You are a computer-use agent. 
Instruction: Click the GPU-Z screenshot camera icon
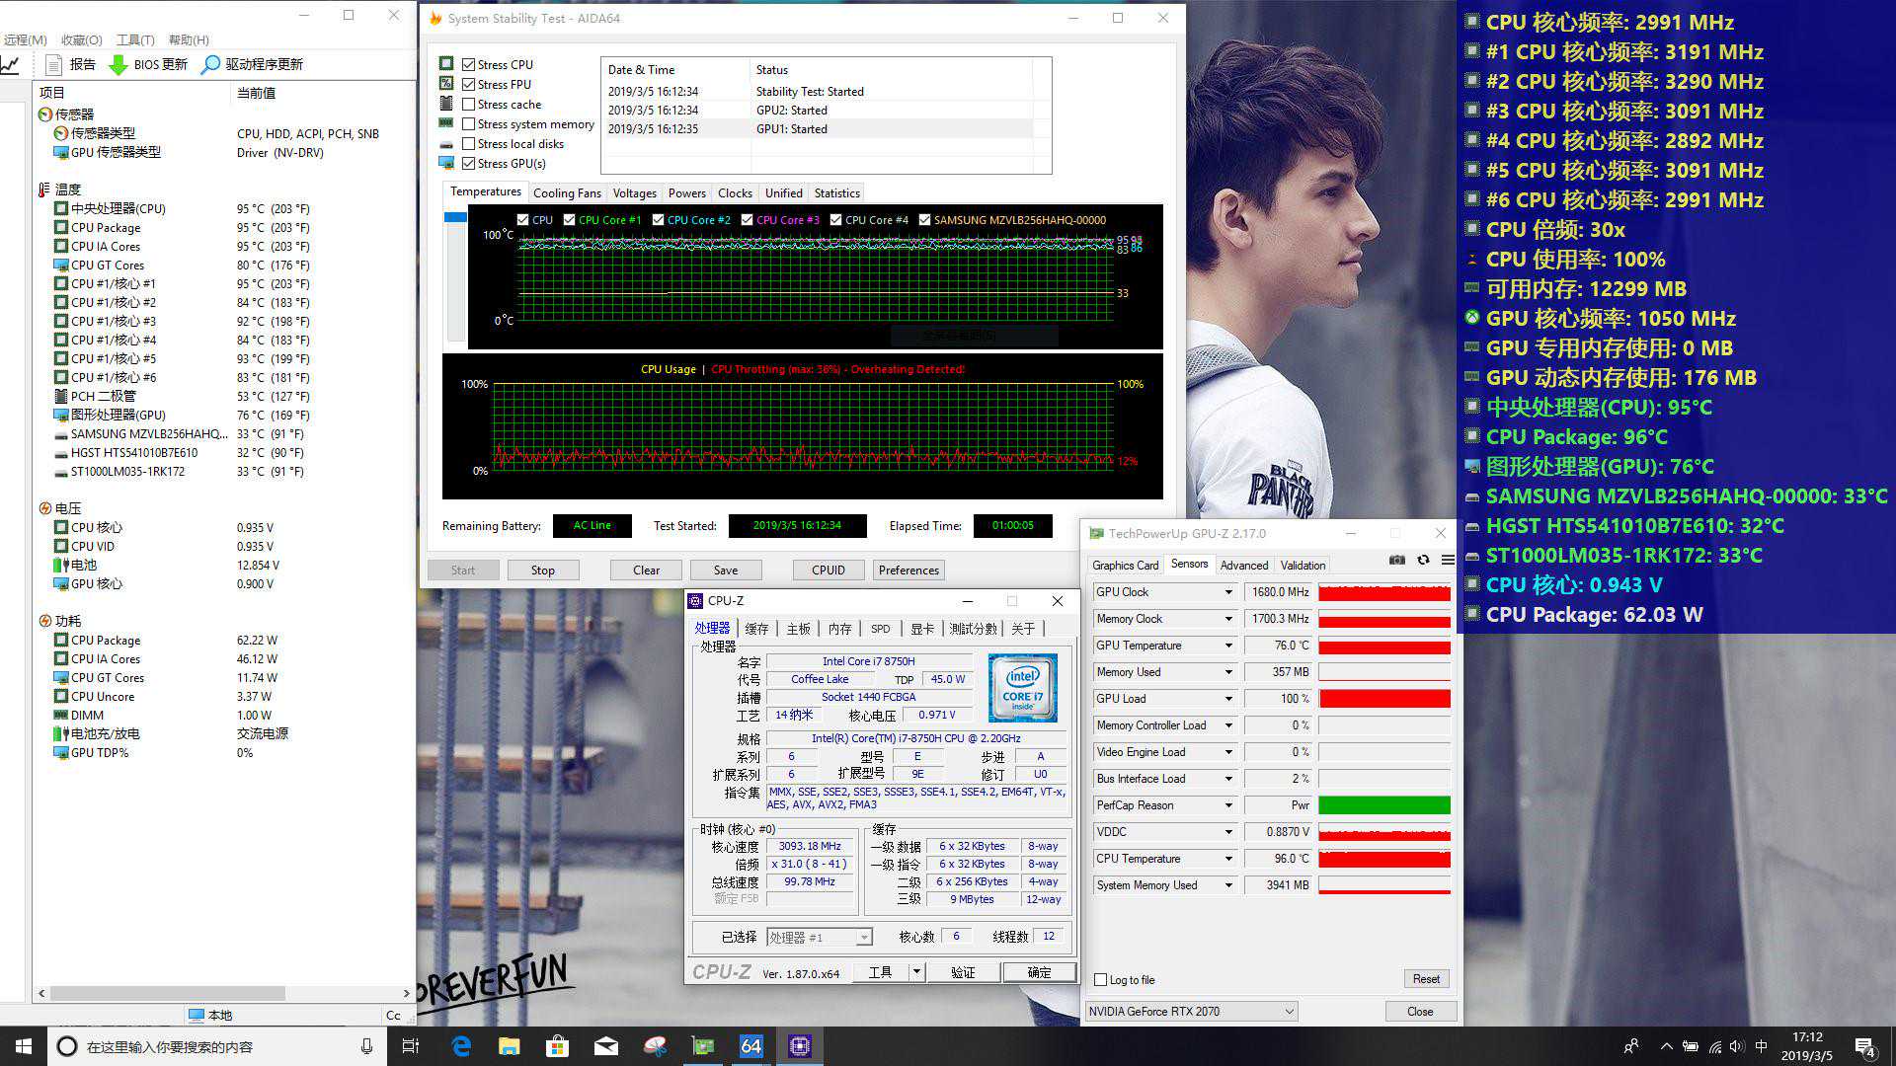point(1396,560)
